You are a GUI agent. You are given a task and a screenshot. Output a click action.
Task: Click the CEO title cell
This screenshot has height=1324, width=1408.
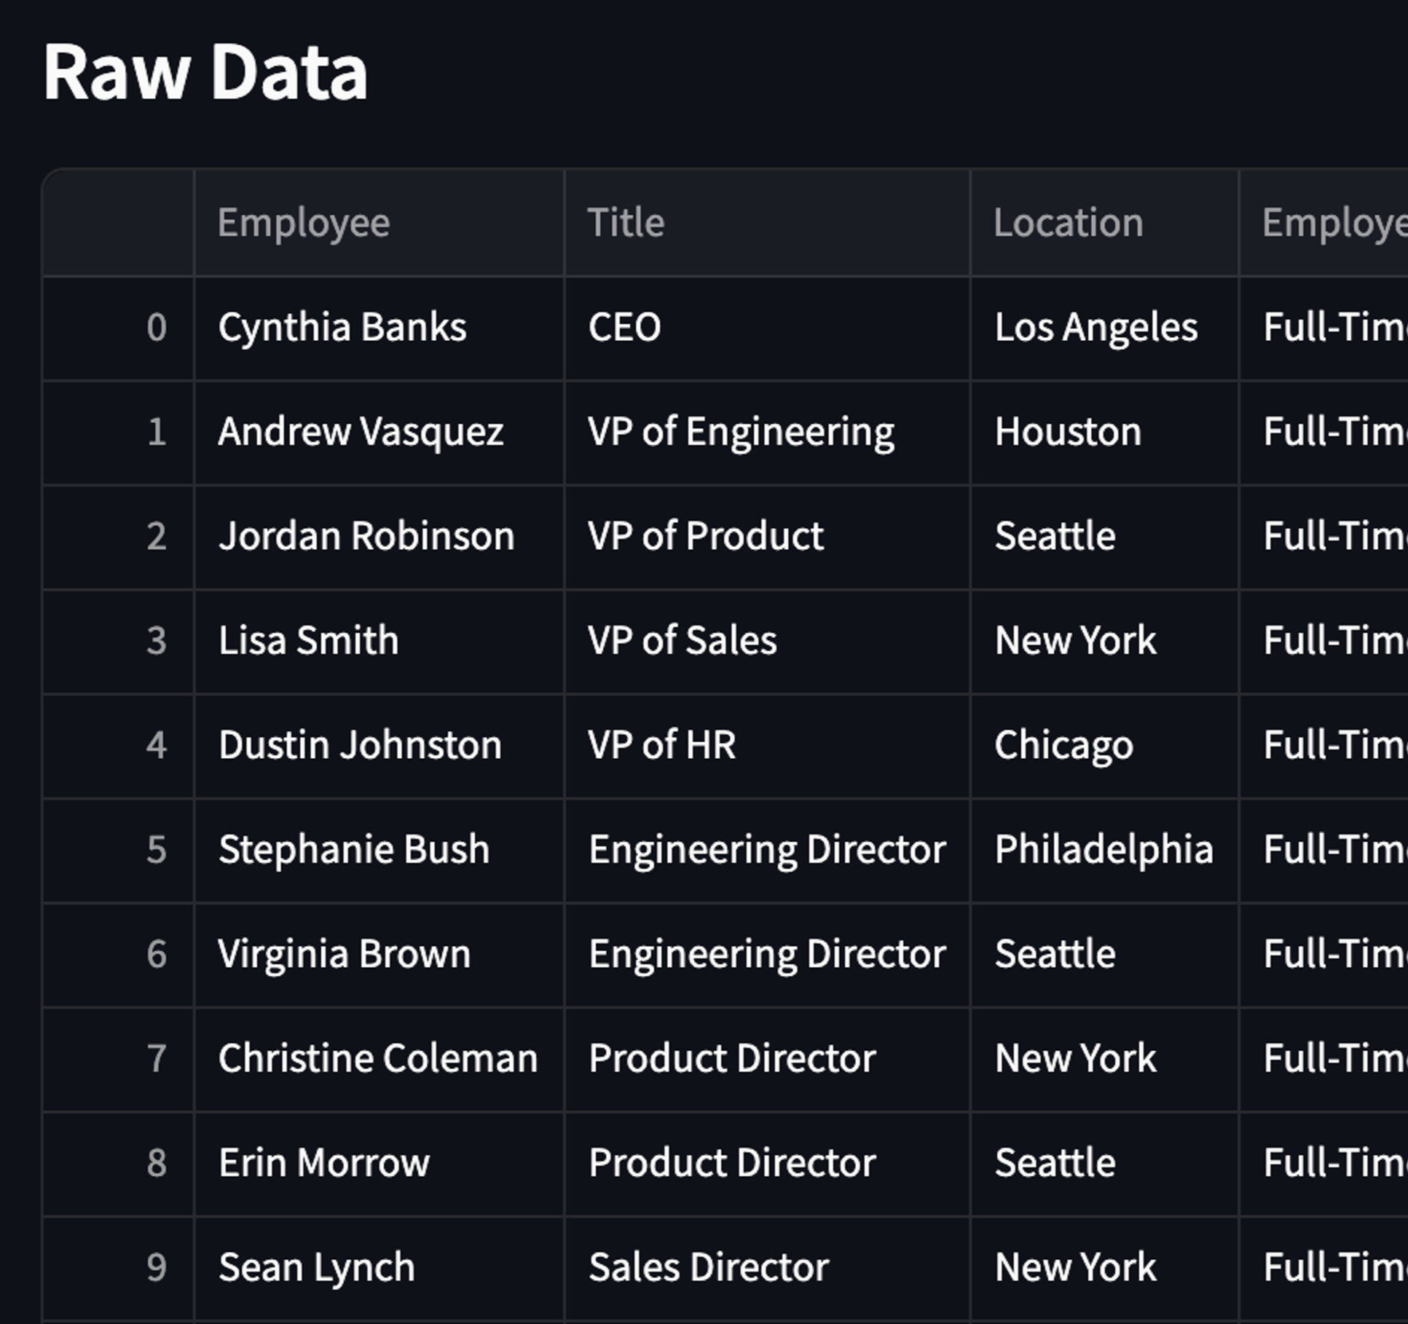click(624, 327)
